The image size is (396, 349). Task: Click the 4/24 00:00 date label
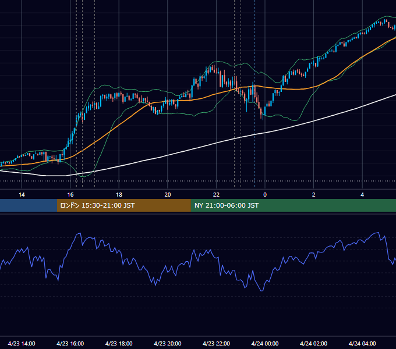pyautogui.click(x=265, y=343)
